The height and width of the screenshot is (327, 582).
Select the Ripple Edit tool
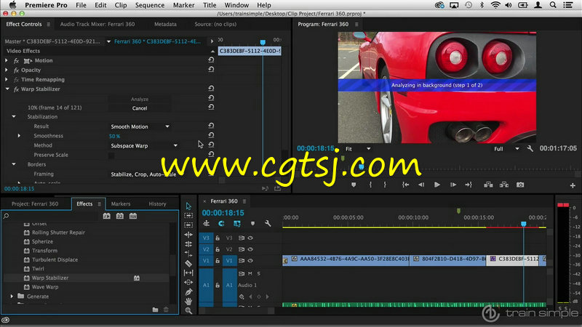click(188, 234)
